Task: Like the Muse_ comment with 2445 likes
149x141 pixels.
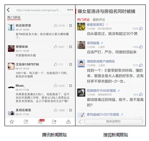Action: coord(56,85)
